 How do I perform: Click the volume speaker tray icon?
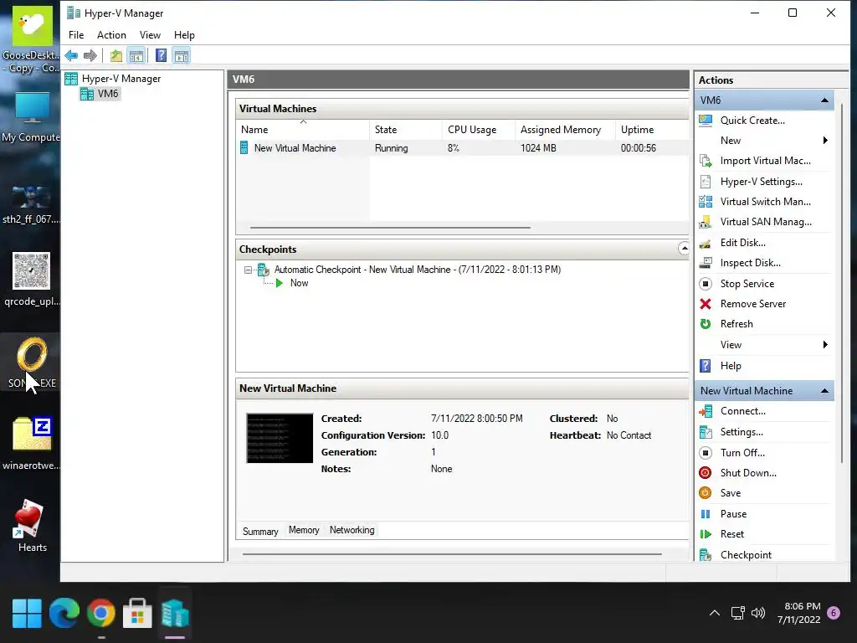[758, 613]
